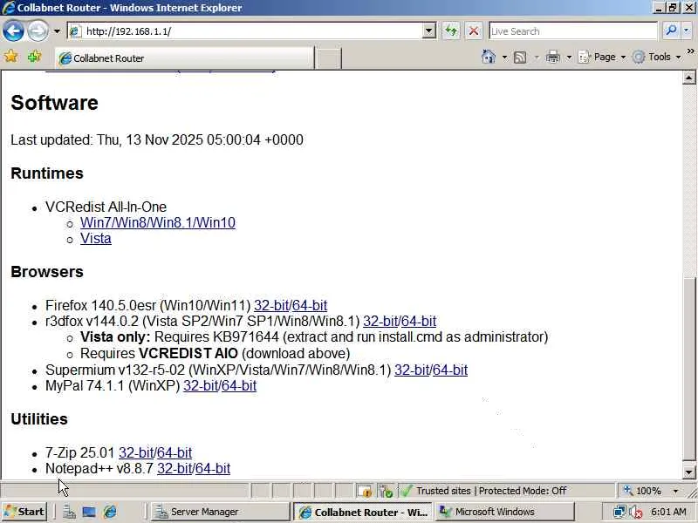The image size is (698, 523).
Task: Click the browser Back arrow button
Action: coord(13,31)
